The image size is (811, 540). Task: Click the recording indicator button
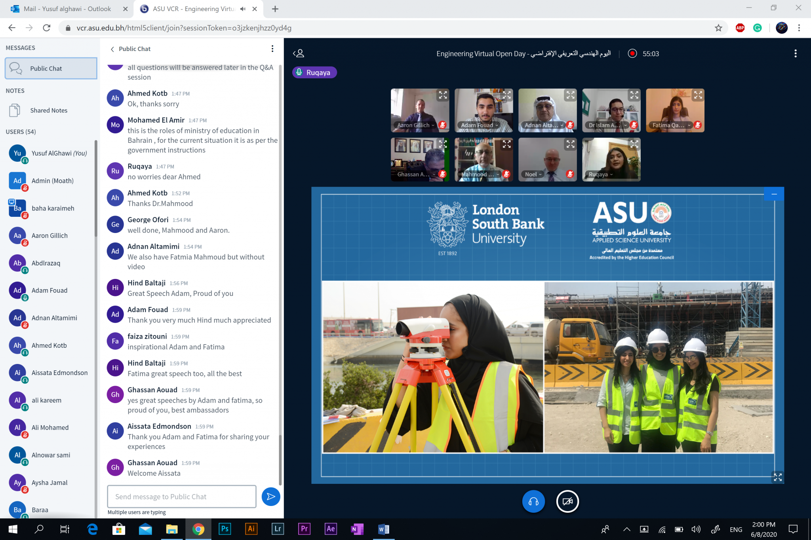pos(632,53)
